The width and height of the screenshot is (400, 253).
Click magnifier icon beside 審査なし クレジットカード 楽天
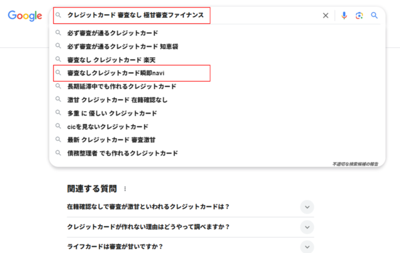[x=58, y=60]
